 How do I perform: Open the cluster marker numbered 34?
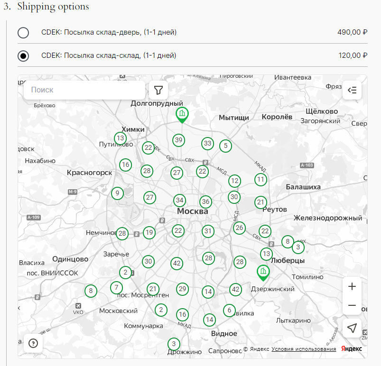coord(179,201)
